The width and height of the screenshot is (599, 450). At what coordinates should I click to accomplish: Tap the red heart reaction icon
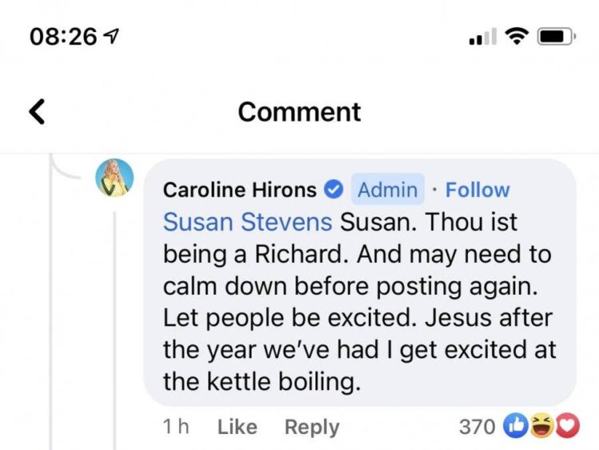565,428
